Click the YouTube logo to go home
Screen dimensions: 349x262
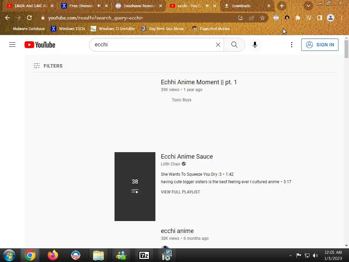(x=40, y=45)
